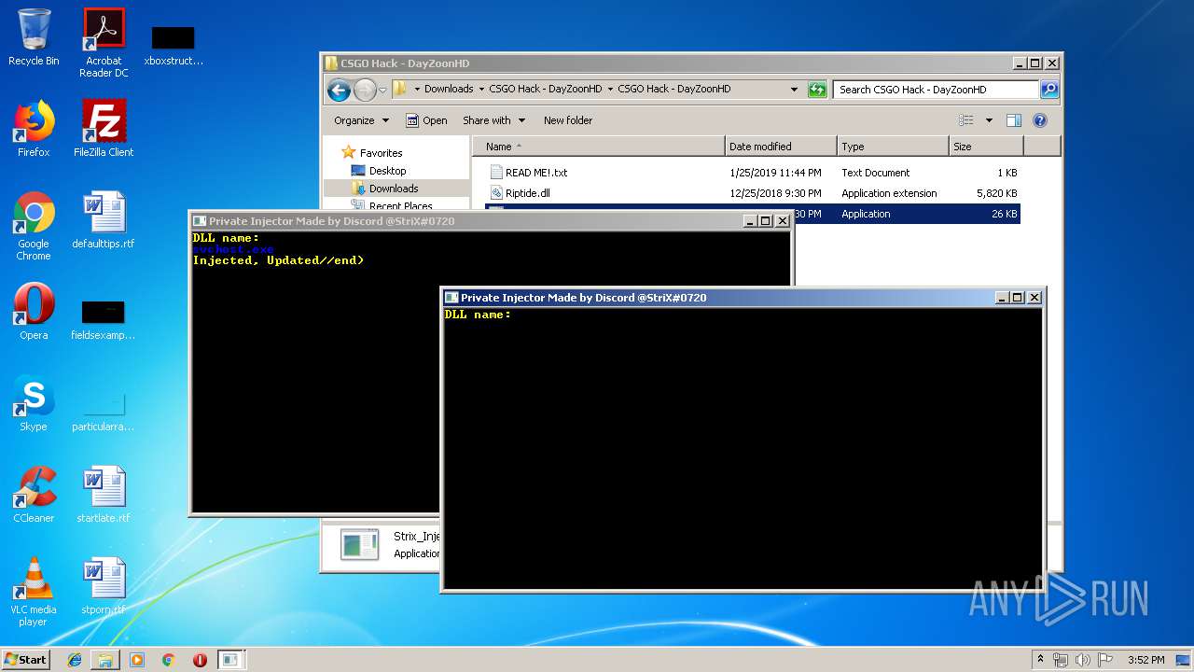The width and height of the screenshot is (1194, 672).
Task: Click Explorer Forward navigation button
Action: (365, 90)
